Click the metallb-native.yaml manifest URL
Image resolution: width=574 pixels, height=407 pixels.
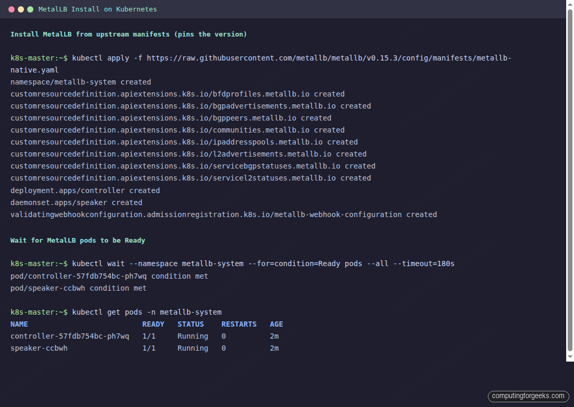(329, 58)
